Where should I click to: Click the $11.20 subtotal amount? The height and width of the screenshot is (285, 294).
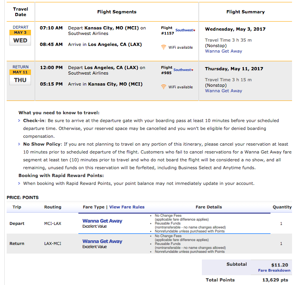[279, 265]
